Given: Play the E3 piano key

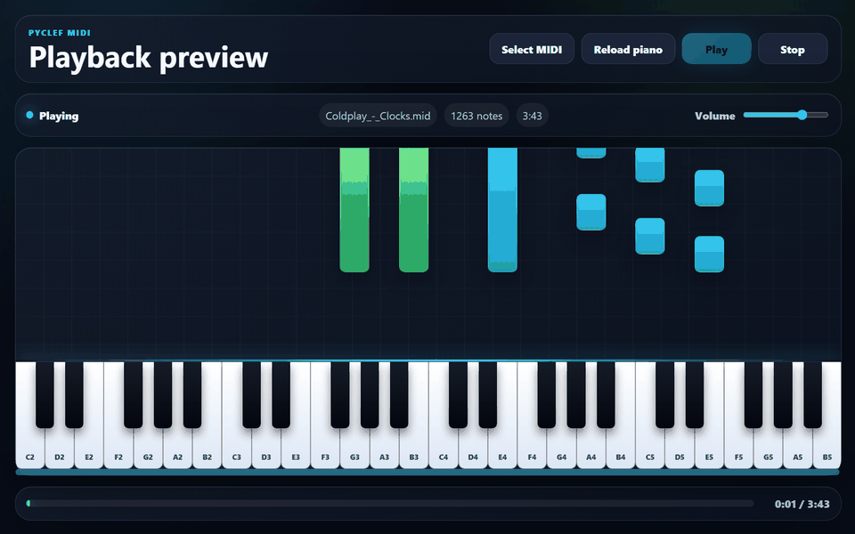Looking at the screenshot, I should click(296, 449).
